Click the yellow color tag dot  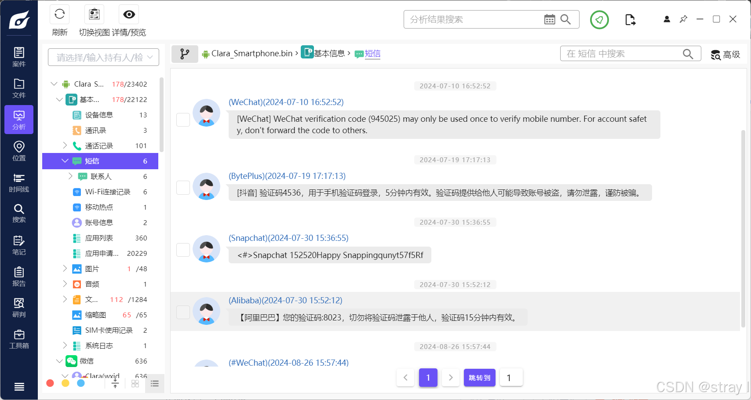pos(66,383)
